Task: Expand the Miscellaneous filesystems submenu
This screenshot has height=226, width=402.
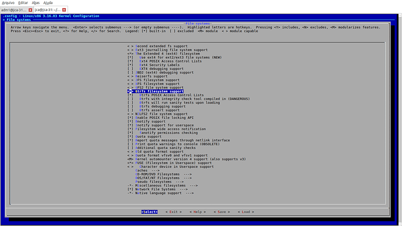Action: [163, 185]
